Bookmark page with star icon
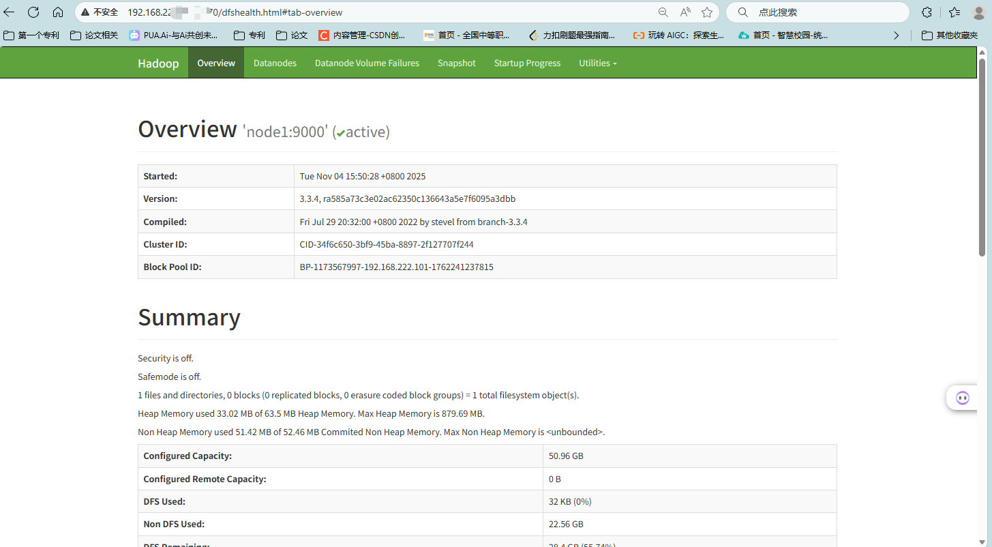 point(707,12)
